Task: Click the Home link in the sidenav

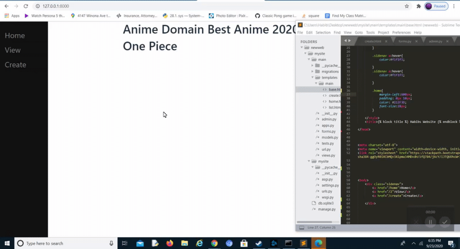Action: click(15, 35)
